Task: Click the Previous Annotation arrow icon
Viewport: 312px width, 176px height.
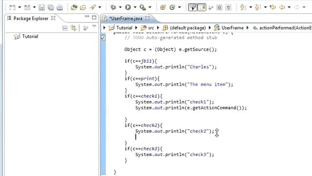Action: tap(258, 7)
